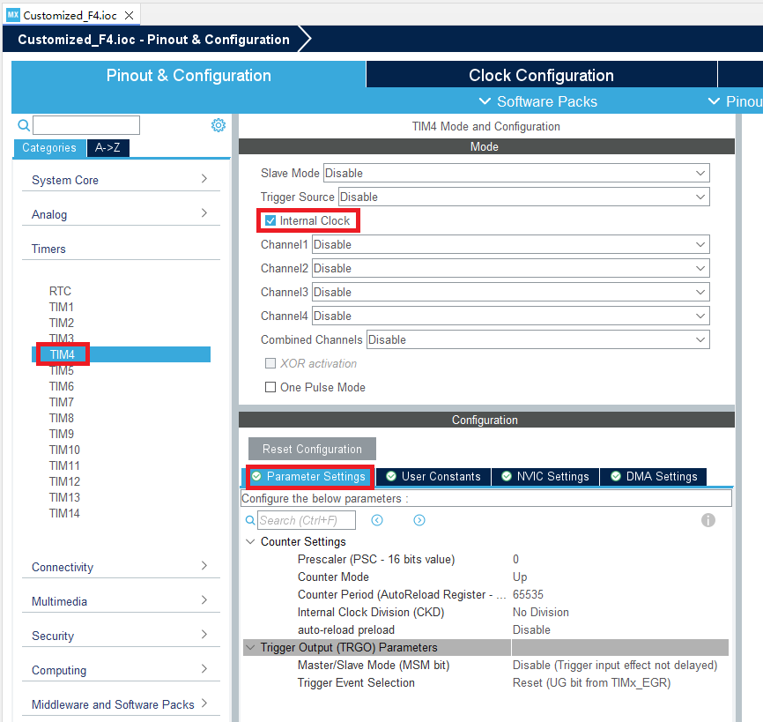Switch to Clock Configuration tab
This screenshot has height=722, width=763.
pos(541,75)
